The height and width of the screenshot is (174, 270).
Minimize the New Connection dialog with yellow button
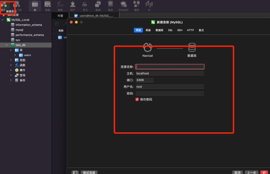coord(76,22)
